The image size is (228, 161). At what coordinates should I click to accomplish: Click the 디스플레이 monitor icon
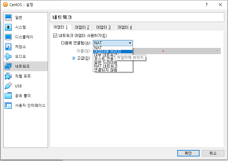[x=8, y=37]
